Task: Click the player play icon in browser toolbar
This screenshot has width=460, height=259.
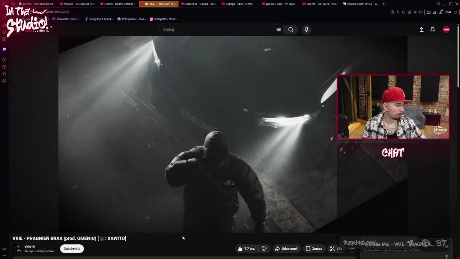Action: pyautogui.click(x=415, y=12)
